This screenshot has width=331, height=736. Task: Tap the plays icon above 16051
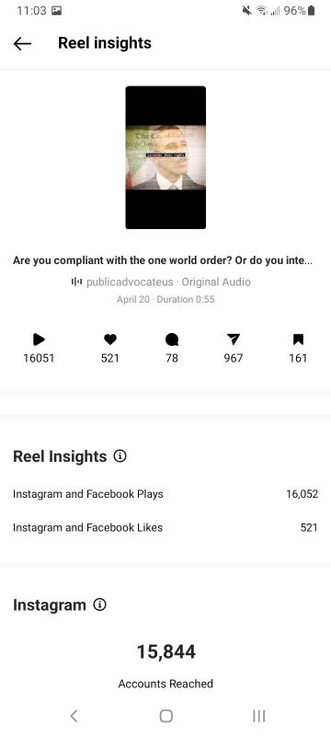pos(39,339)
